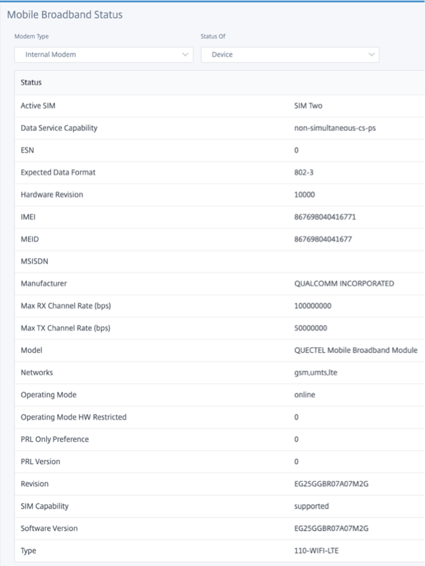Click the Mobile Broadband Status heading
Image resolution: width=425 pixels, height=566 pixels.
click(x=65, y=15)
